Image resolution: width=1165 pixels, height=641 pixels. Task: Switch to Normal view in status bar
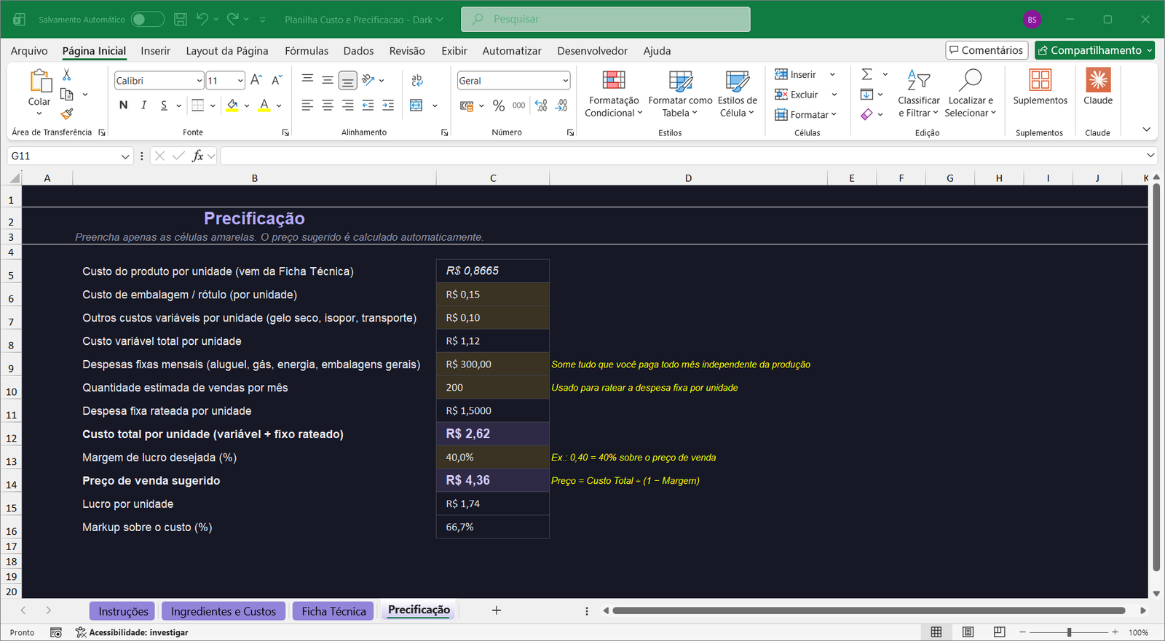coord(936,632)
